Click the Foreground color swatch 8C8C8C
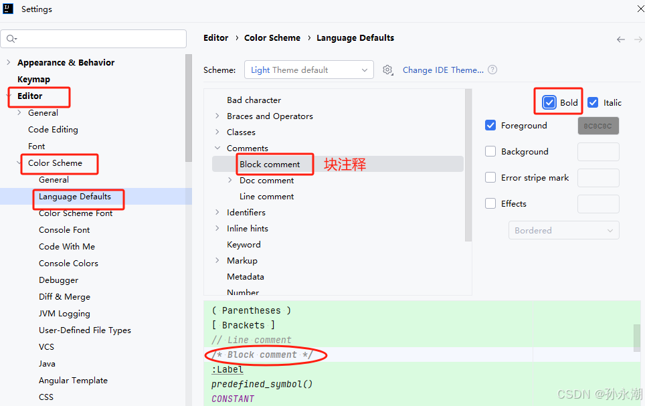 [x=598, y=126]
